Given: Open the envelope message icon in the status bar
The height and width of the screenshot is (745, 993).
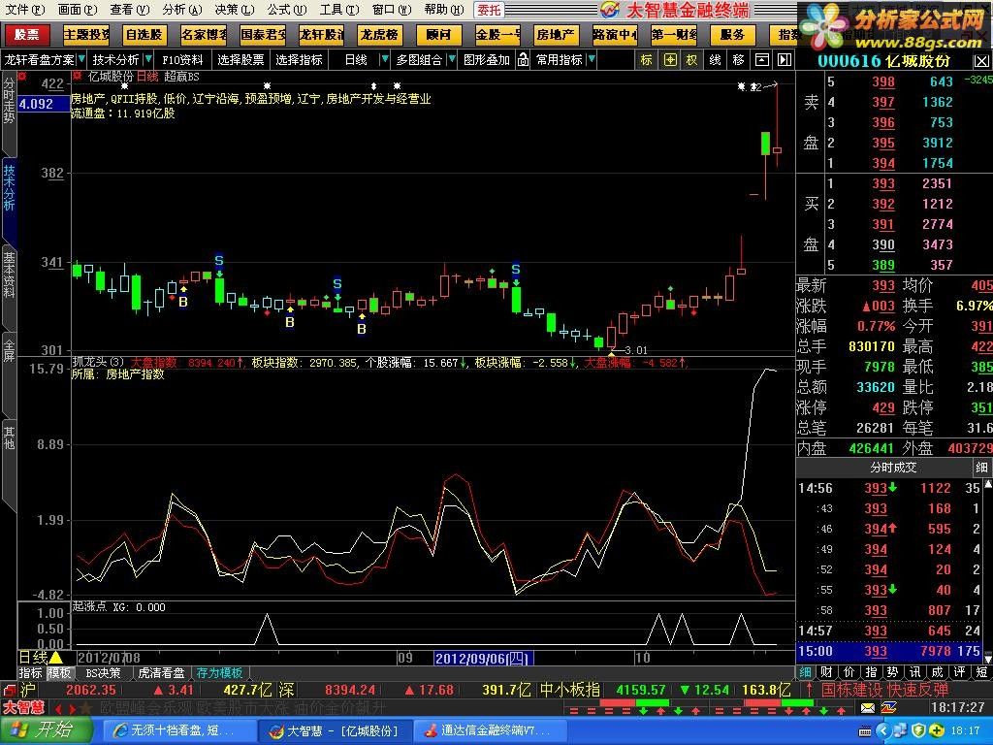Looking at the screenshot, I should pos(868,707).
